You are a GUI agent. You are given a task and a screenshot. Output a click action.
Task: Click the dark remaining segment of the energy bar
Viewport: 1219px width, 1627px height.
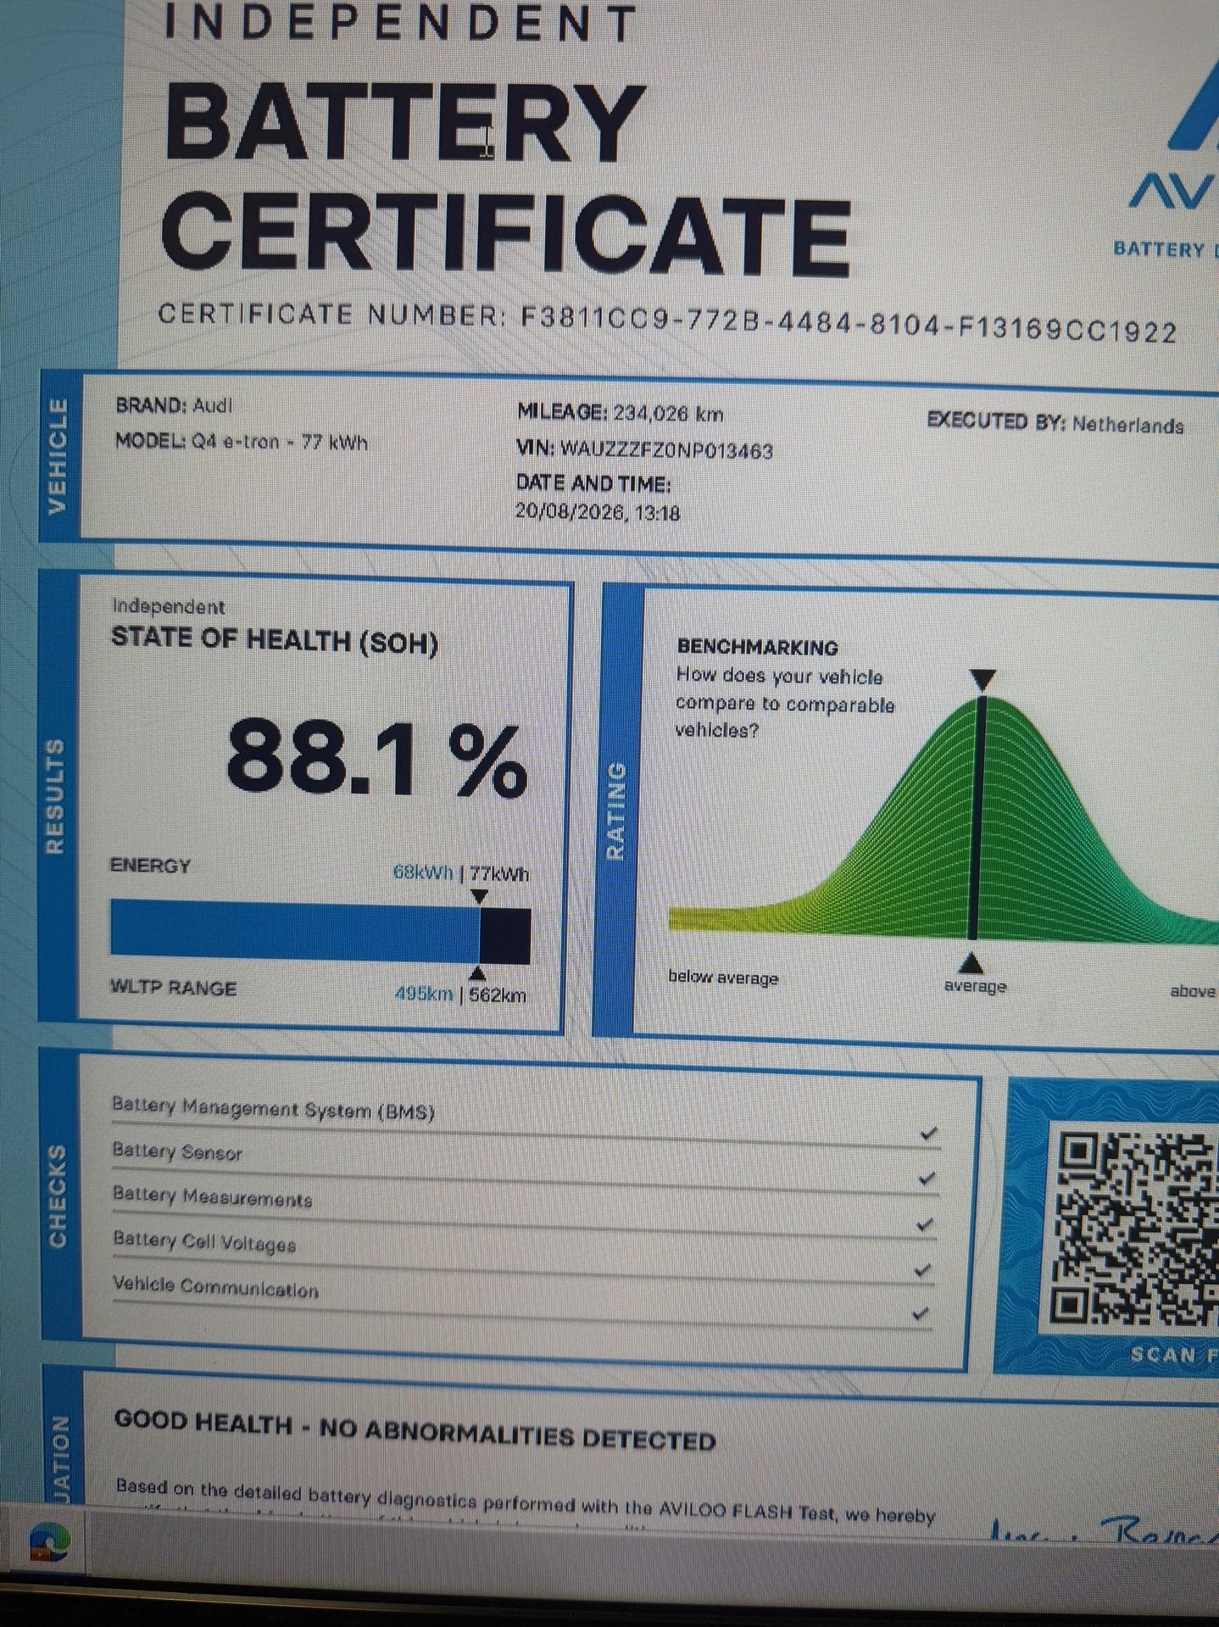[x=505, y=936]
